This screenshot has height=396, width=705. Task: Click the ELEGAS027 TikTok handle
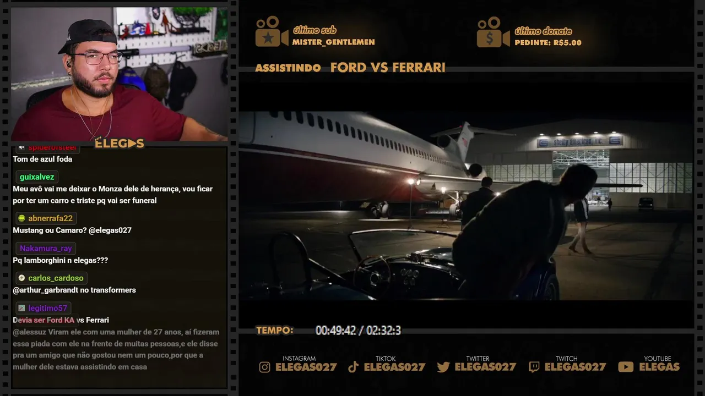[x=394, y=367]
